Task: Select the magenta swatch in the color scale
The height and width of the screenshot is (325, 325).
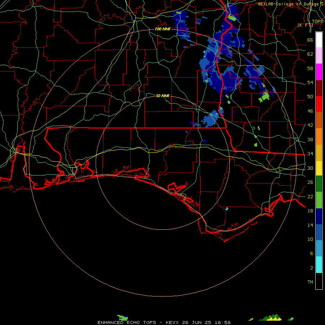Action: [319, 72]
